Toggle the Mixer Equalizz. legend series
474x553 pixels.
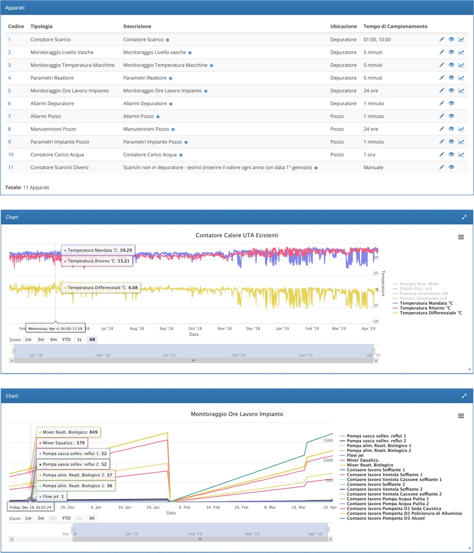point(364,460)
